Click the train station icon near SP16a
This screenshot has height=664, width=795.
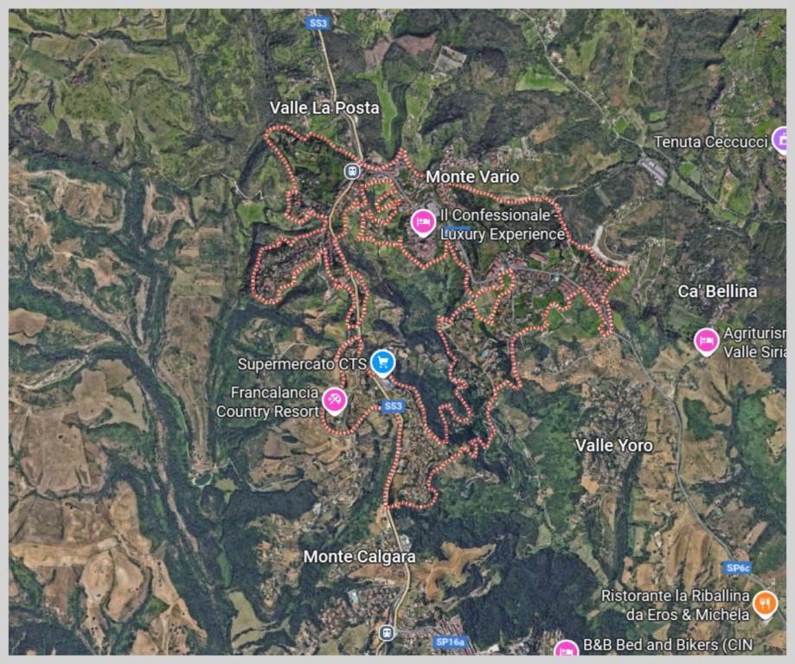pyautogui.click(x=387, y=633)
